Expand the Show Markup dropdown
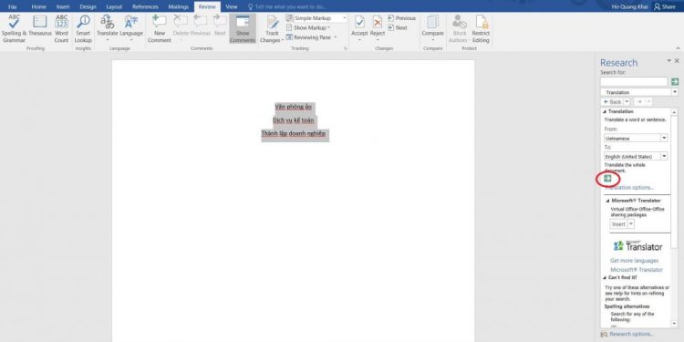The height and width of the screenshot is (342, 684). click(x=308, y=27)
